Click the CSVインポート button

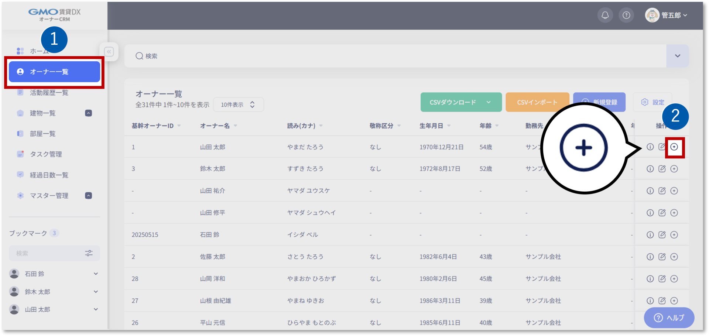tap(537, 102)
